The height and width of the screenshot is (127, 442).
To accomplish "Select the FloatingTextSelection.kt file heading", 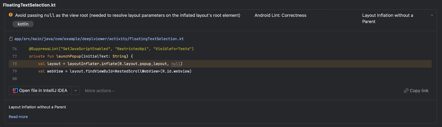I will click(29, 5).
